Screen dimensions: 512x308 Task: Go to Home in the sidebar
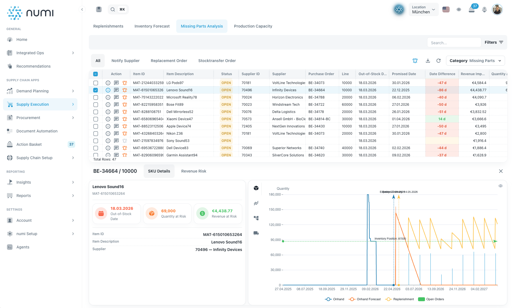coord(40,40)
